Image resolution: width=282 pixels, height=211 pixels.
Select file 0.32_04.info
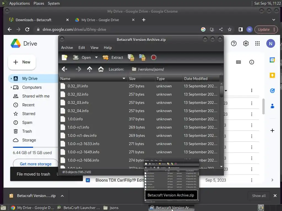pyautogui.click(x=139, y=111)
